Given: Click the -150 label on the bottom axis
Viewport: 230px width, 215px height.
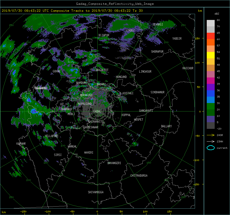Looking at the screenshot, I should point(23,212).
